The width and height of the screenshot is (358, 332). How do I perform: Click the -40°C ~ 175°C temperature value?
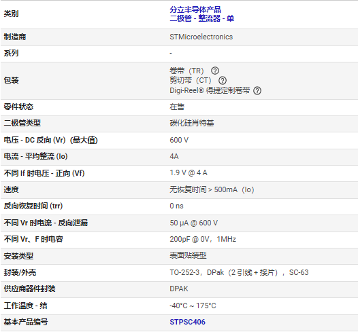click(x=193, y=306)
